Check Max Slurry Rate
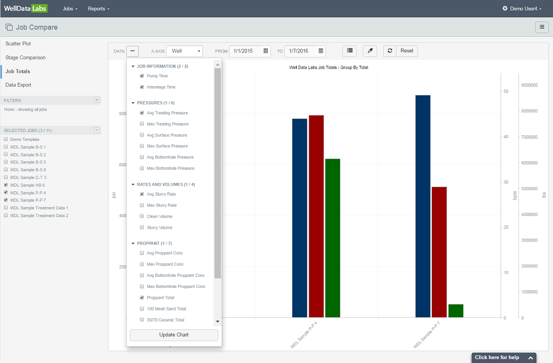Screen dimensions: 553x363 pos(142,205)
